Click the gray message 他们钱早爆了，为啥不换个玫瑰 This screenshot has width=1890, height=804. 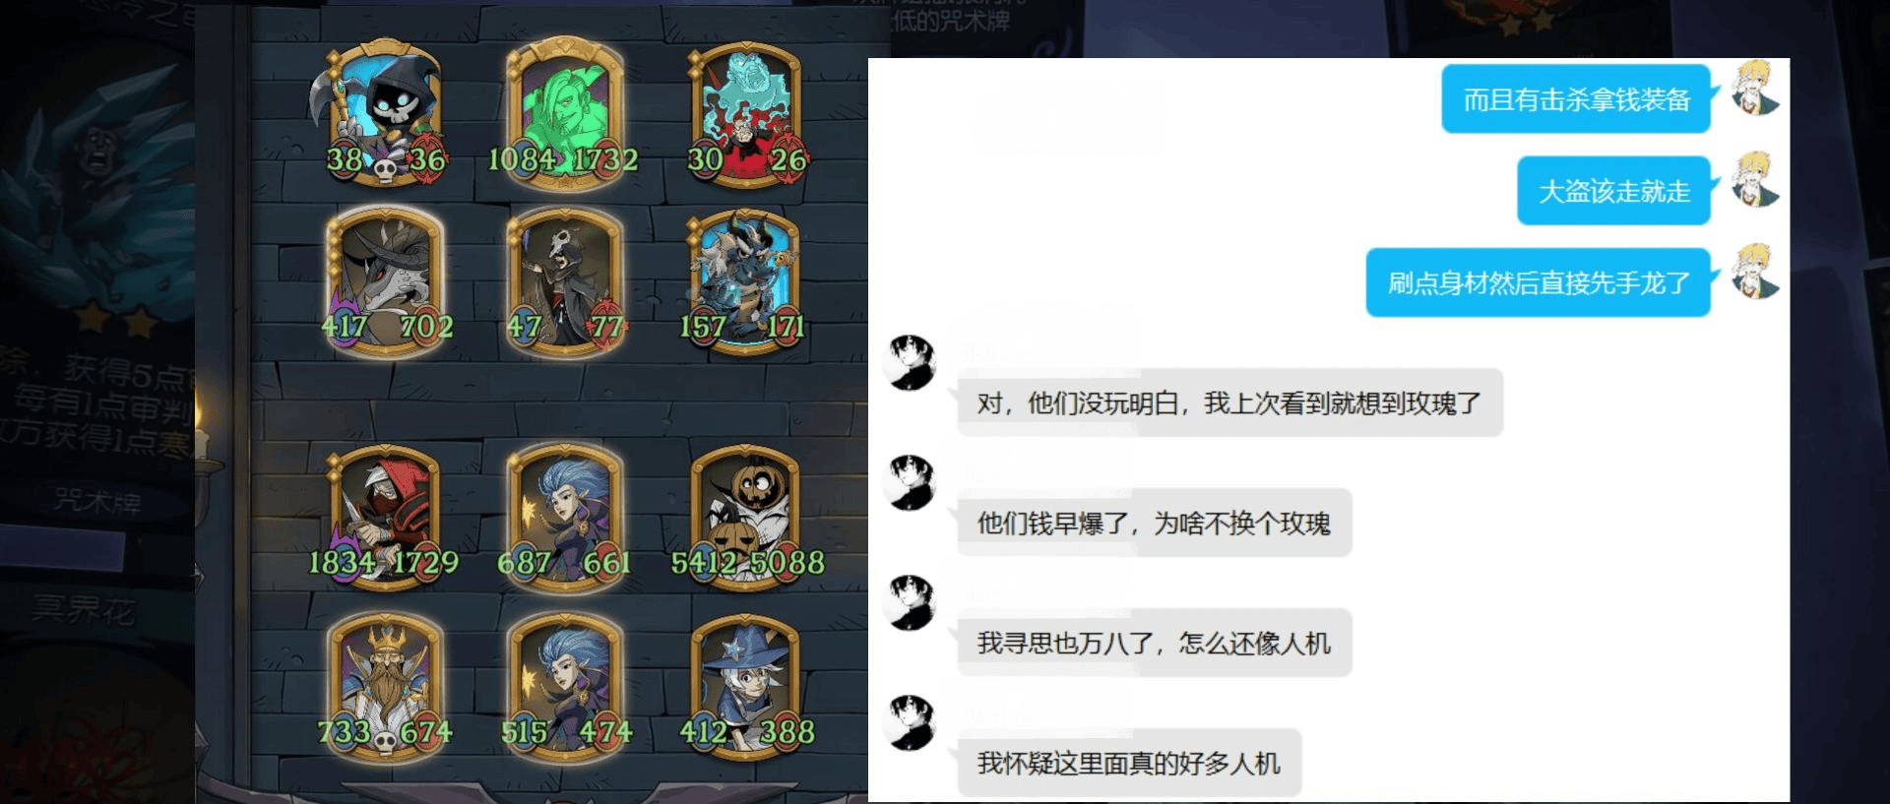(x=1154, y=523)
